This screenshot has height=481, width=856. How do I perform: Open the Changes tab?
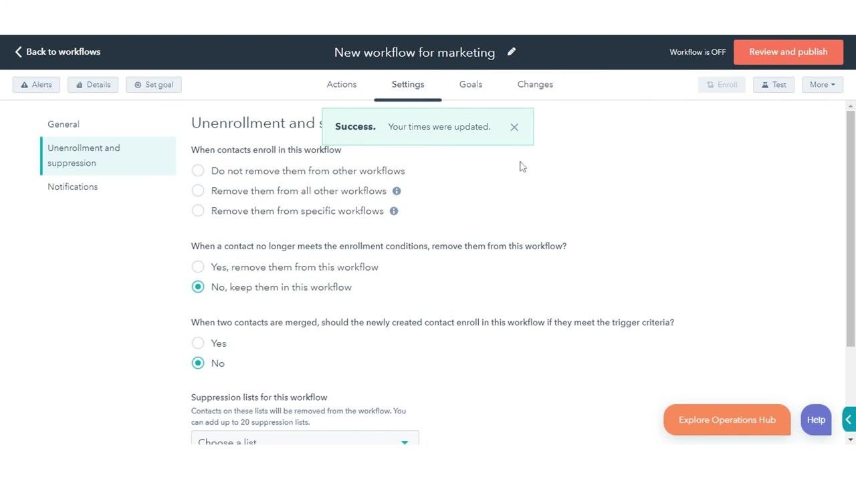coord(535,84)
